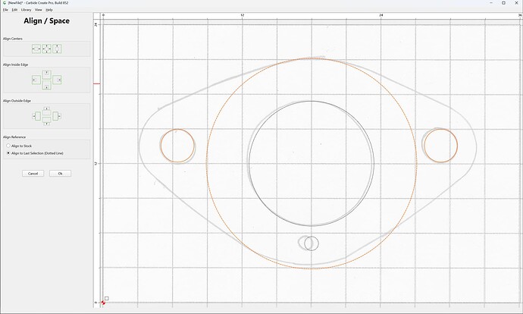
Task: Select Align to Stock option
Action: pos(19,146)
